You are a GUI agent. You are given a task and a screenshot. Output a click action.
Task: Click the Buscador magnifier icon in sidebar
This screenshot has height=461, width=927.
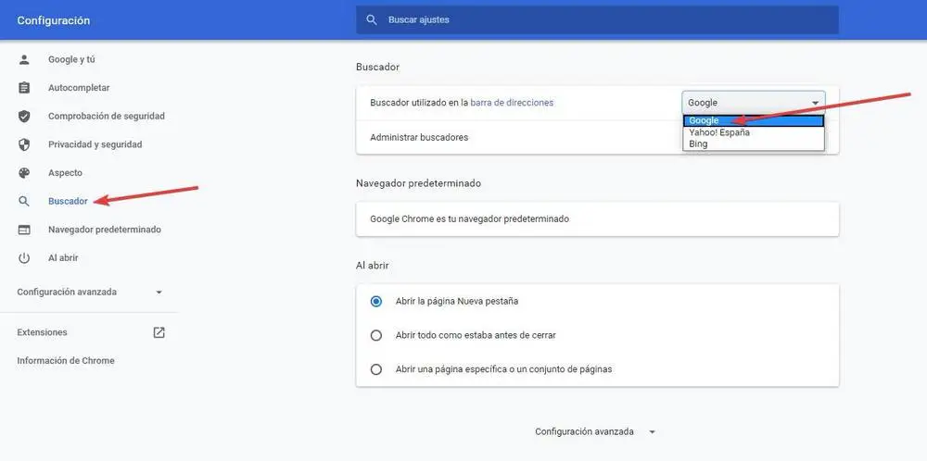tap(24, 201)
